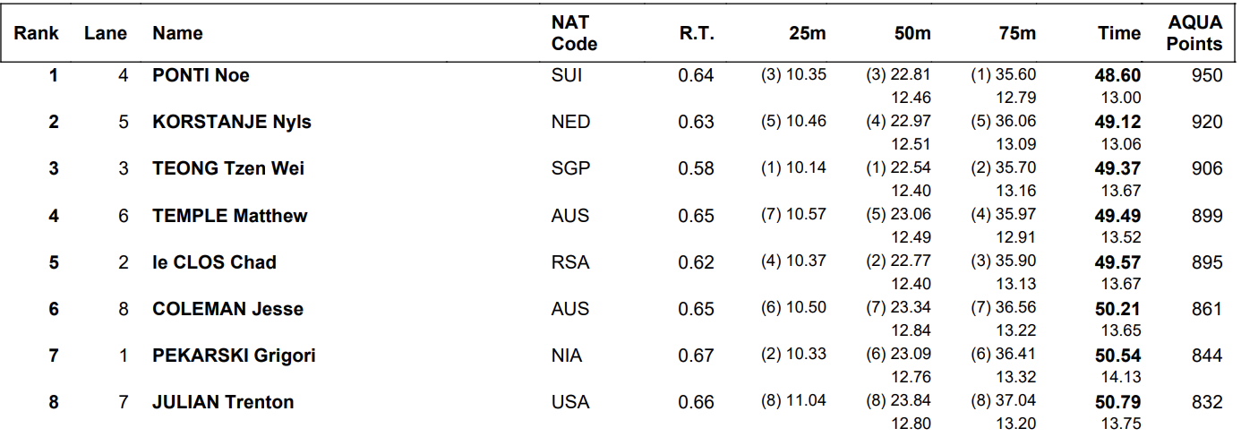Viewport: 1241px width, 437px height.
Task: Click the Name column header
Action: 177,33
